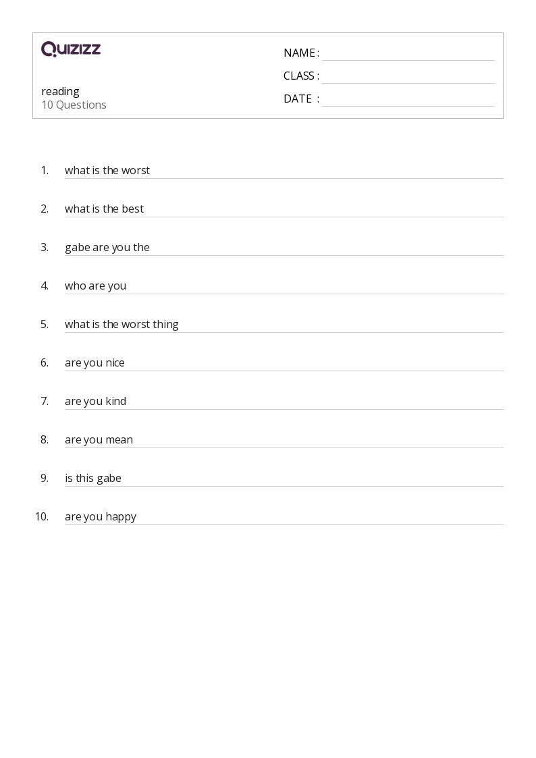Click the CLASS input line
This screenshot has width=536, height=758.
408,77
